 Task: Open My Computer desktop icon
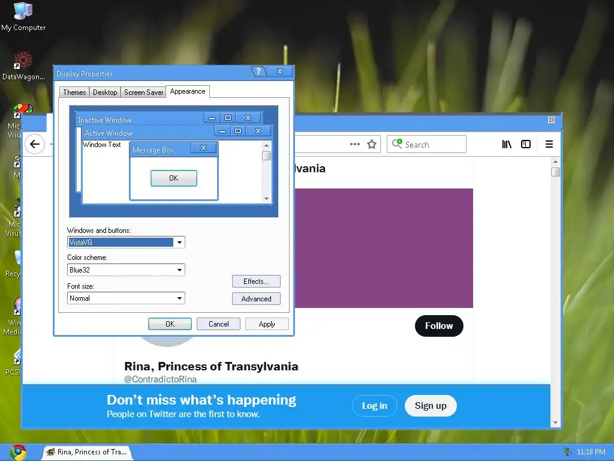pos(23,16)
